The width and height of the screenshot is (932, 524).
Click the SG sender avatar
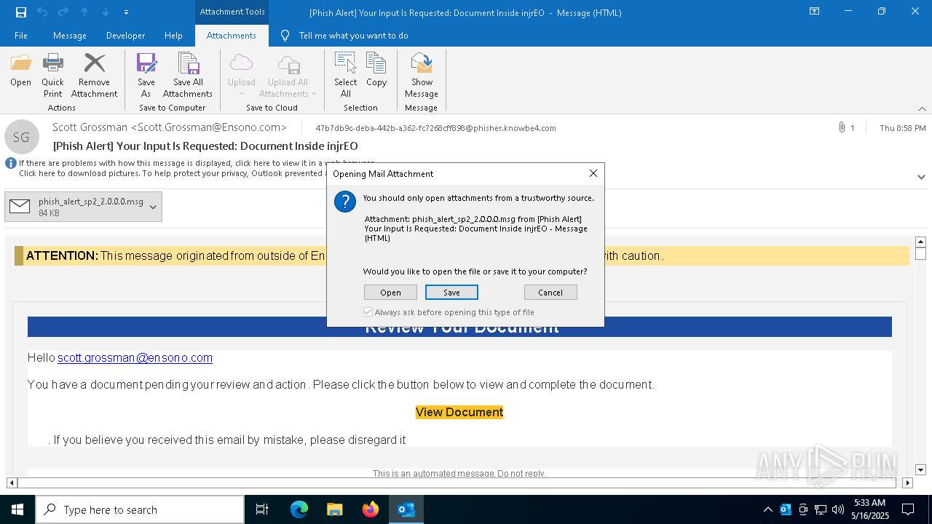[21, 137]
